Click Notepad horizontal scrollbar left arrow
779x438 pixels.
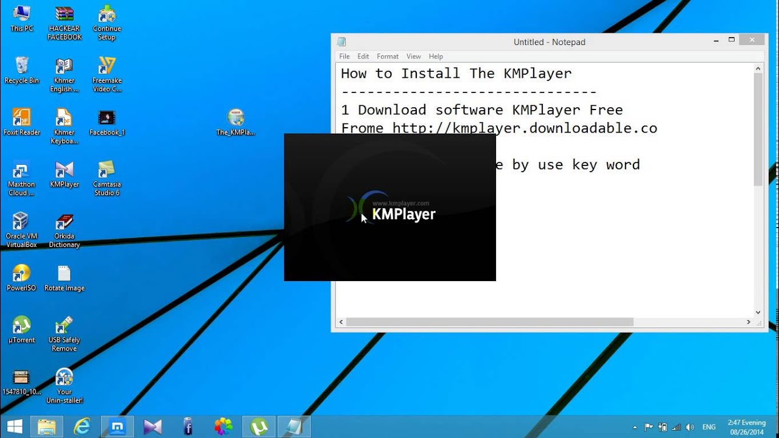click(341, 322)
